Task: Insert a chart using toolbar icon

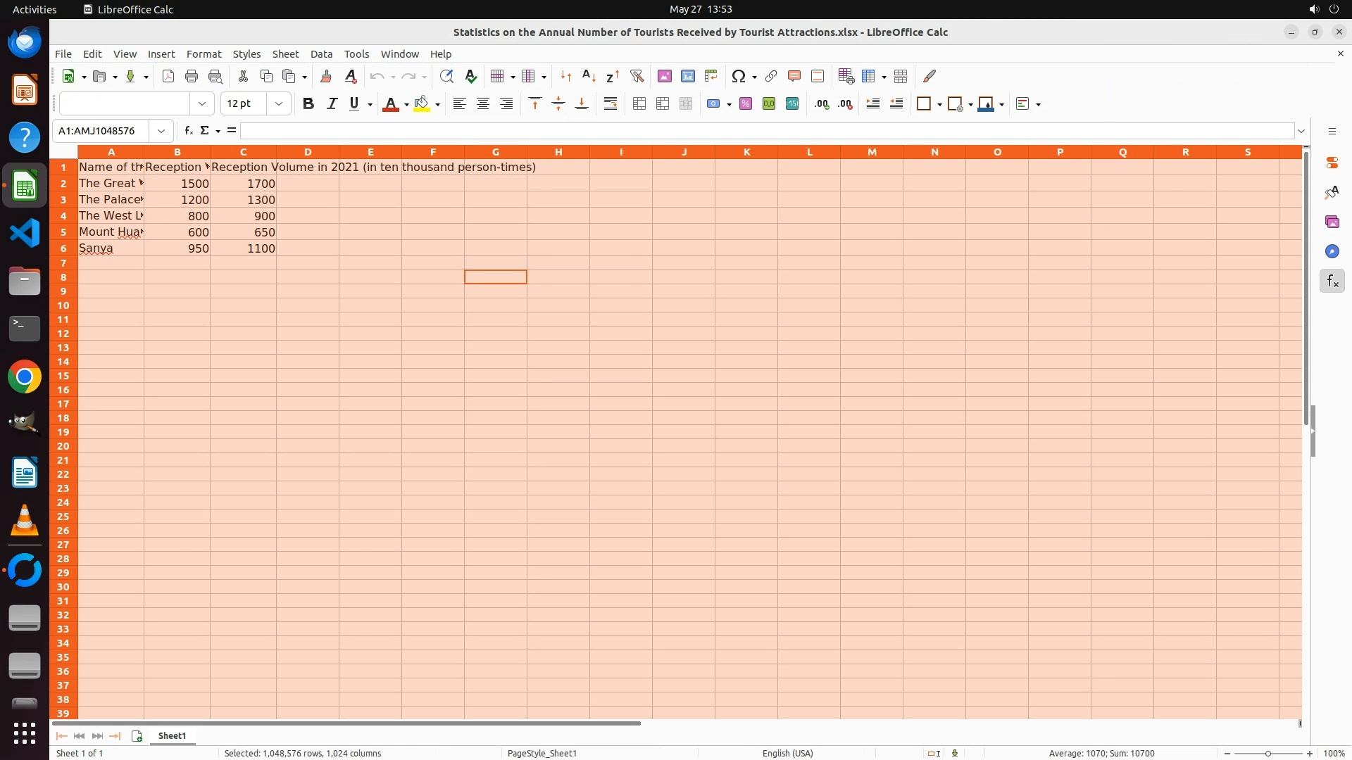Action: [x=687, y=76]
